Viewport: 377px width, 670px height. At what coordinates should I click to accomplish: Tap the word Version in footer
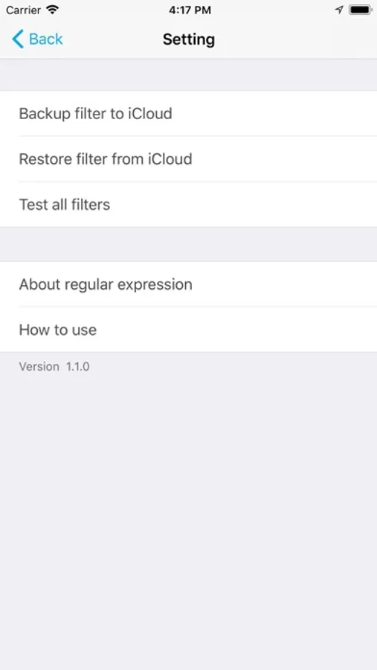[x=39, y=366]
